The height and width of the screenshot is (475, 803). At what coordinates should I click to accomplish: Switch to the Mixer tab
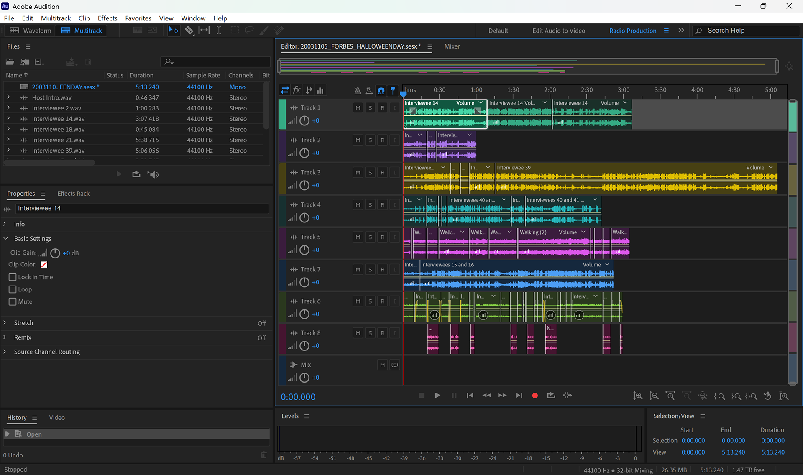pos(452,46)
